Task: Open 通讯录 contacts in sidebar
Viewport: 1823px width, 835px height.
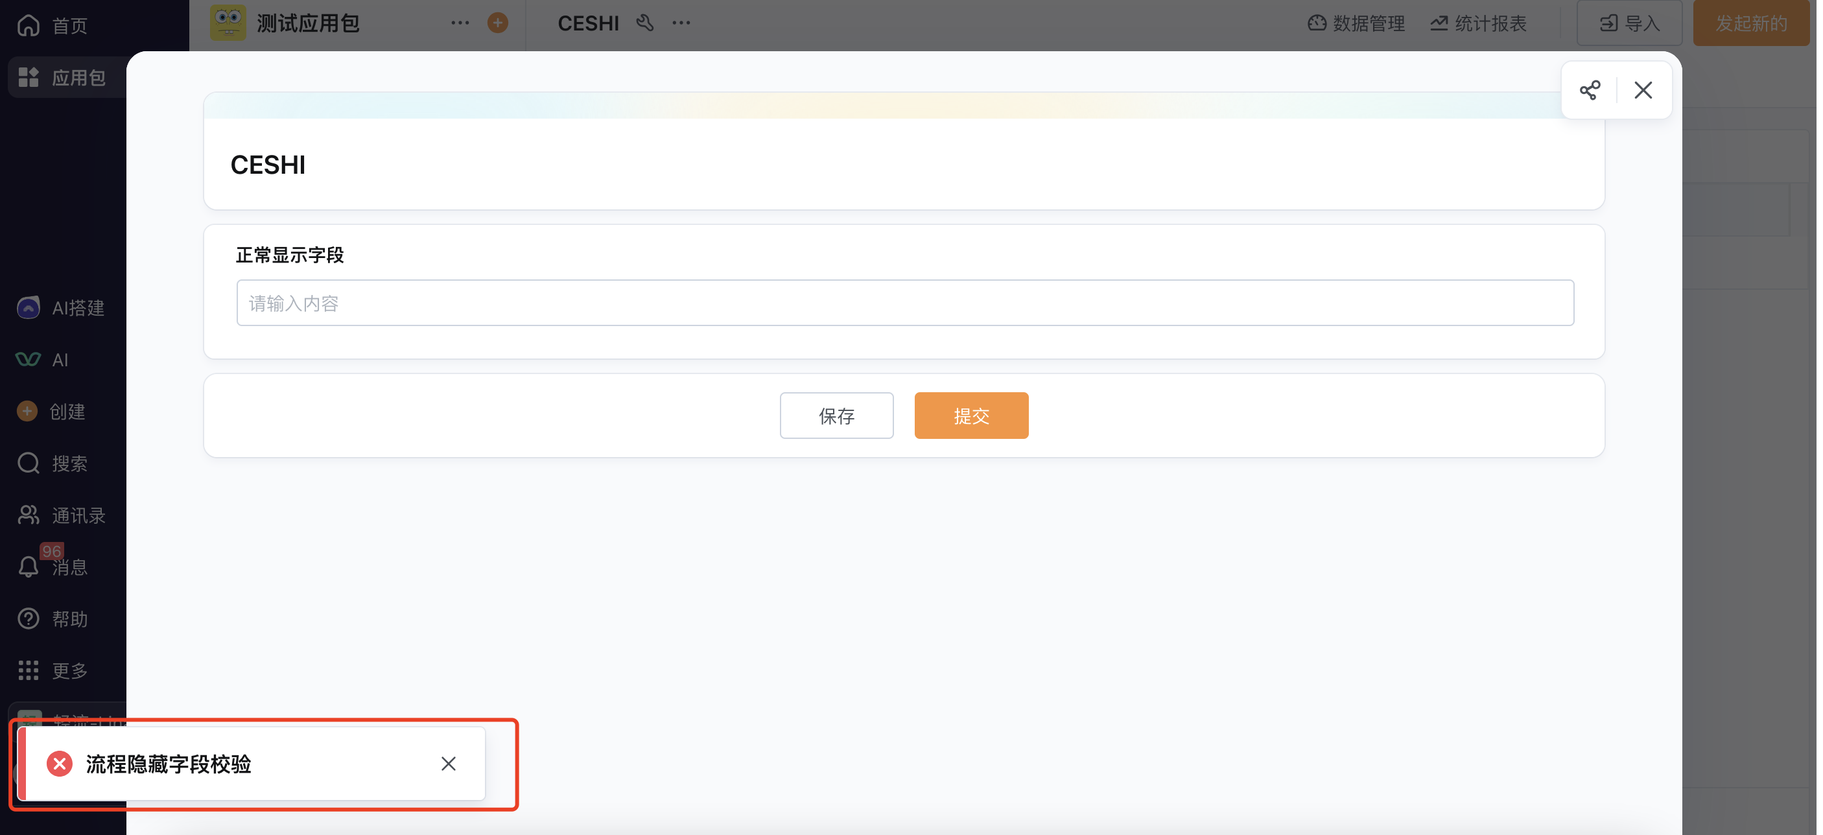Action: [x=62, y=515]
